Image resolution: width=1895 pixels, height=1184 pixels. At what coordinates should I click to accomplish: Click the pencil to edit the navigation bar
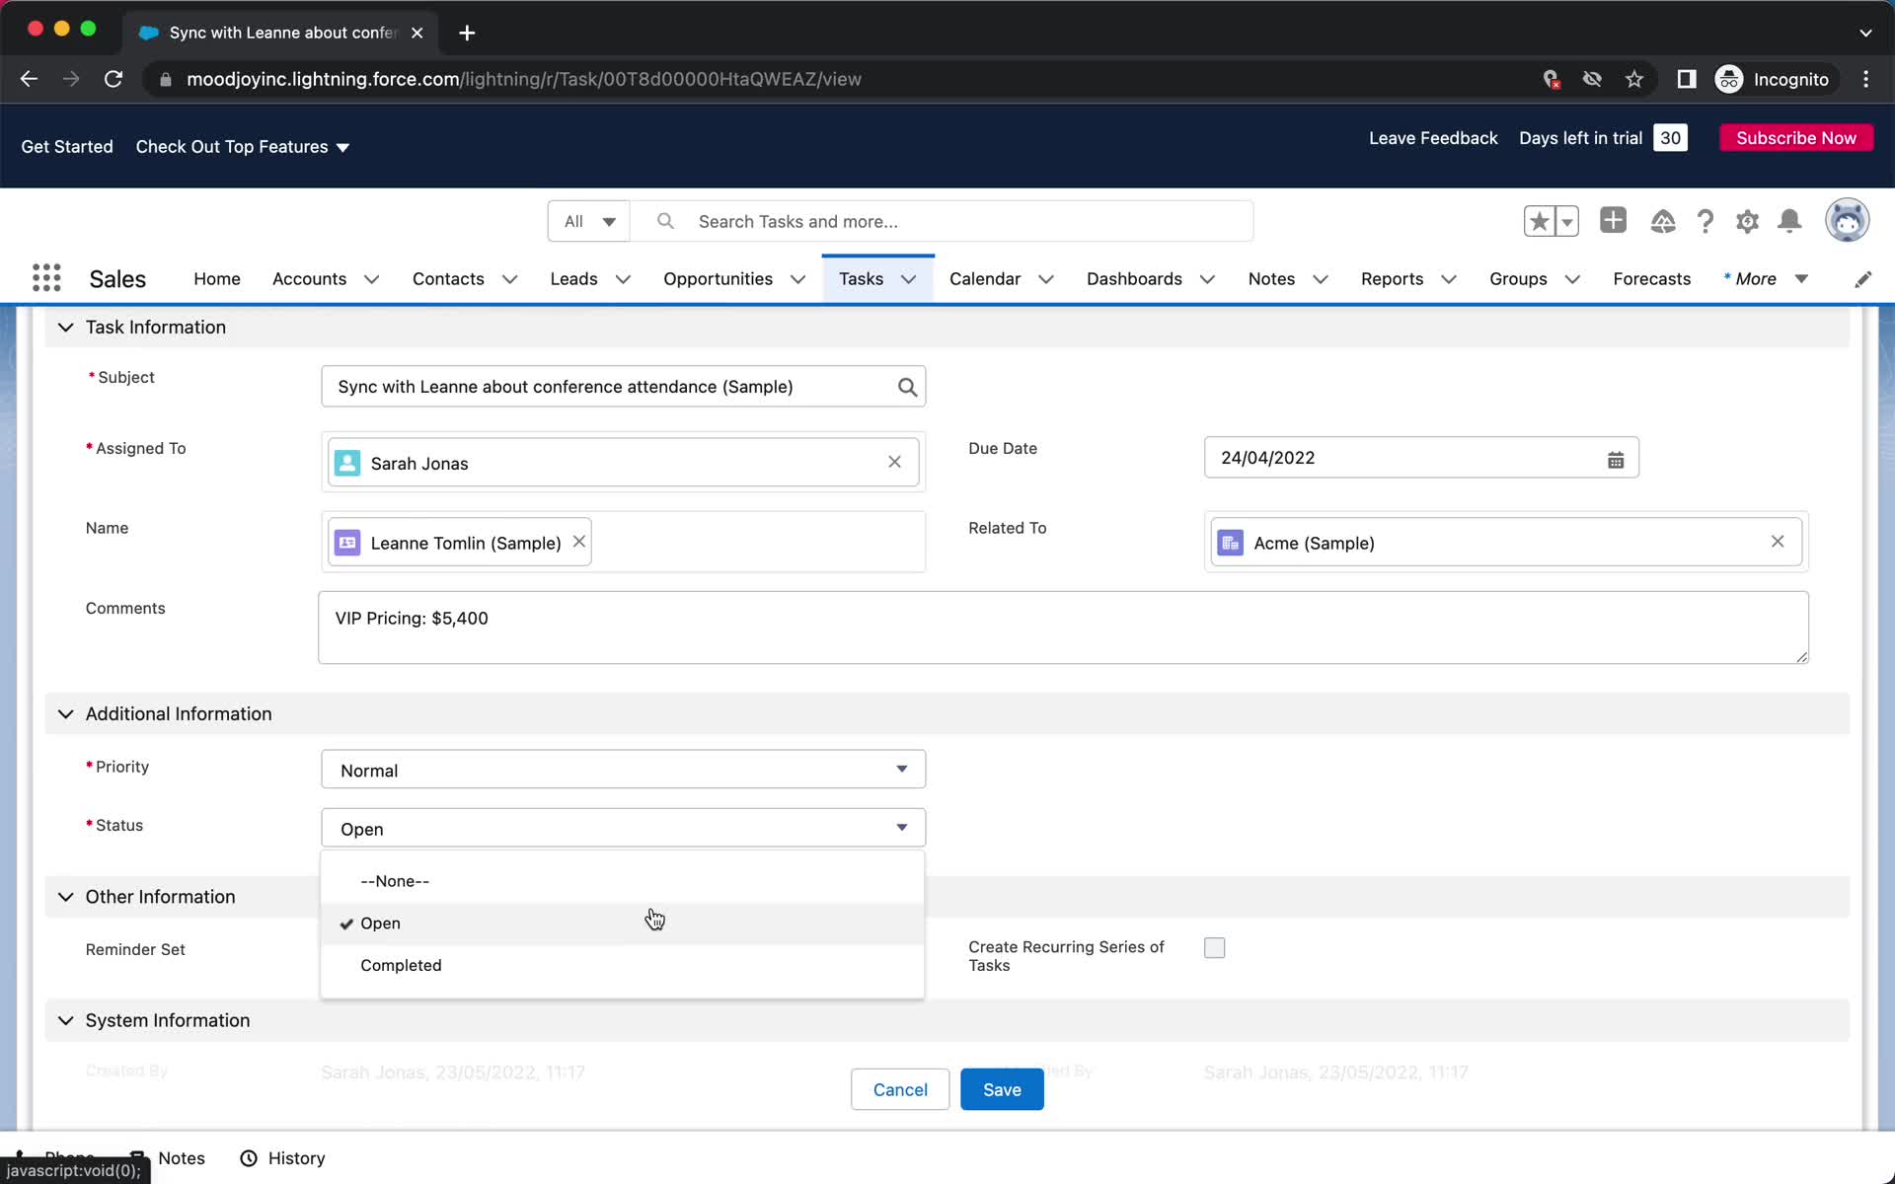click(x=1862, y=279)
